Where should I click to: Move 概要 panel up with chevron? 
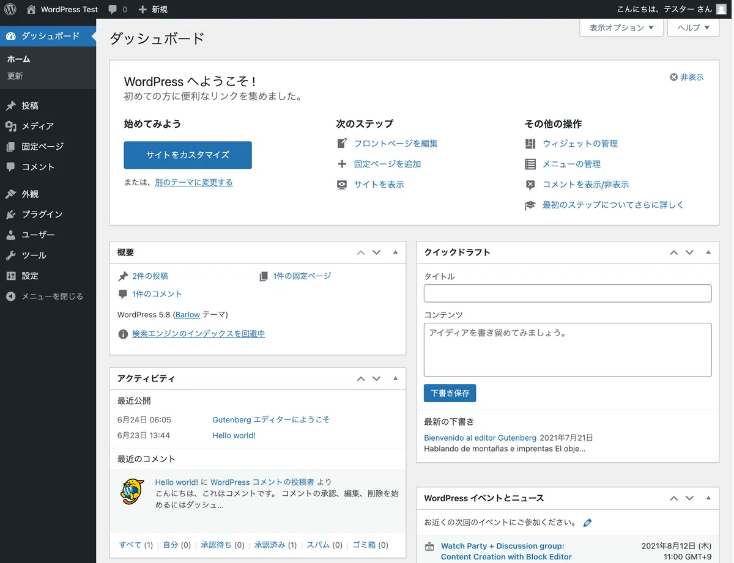tap(361, 252)
